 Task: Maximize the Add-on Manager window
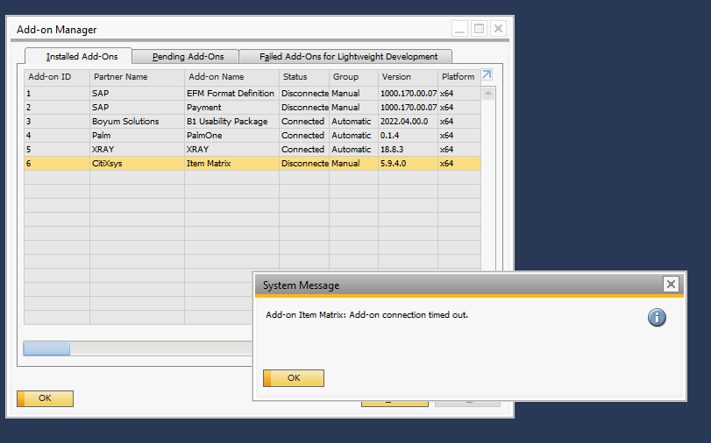(x=479, y=29)
